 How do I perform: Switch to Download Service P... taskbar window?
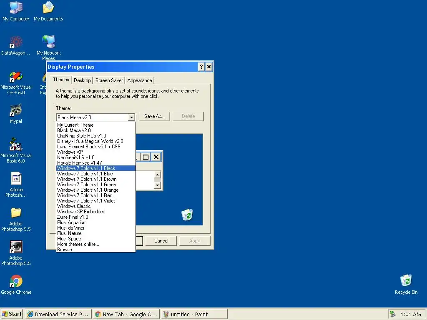pyautogui.click(x=58, y=314)
